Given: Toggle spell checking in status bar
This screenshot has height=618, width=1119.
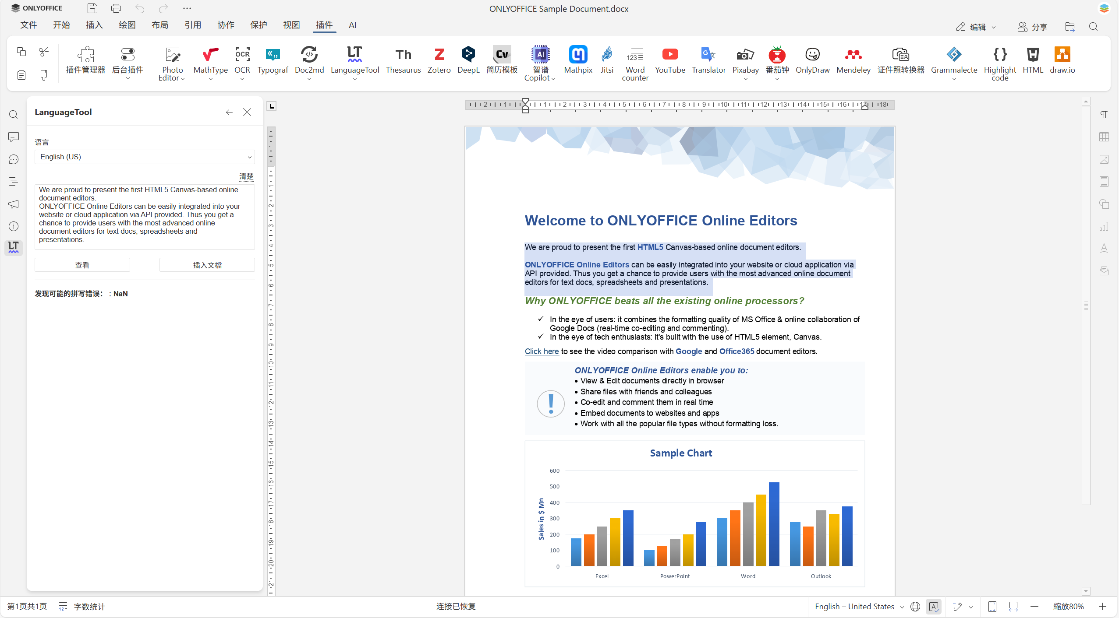Looking at the screenshot, I should pyautogui.click(x=934, y=607).
